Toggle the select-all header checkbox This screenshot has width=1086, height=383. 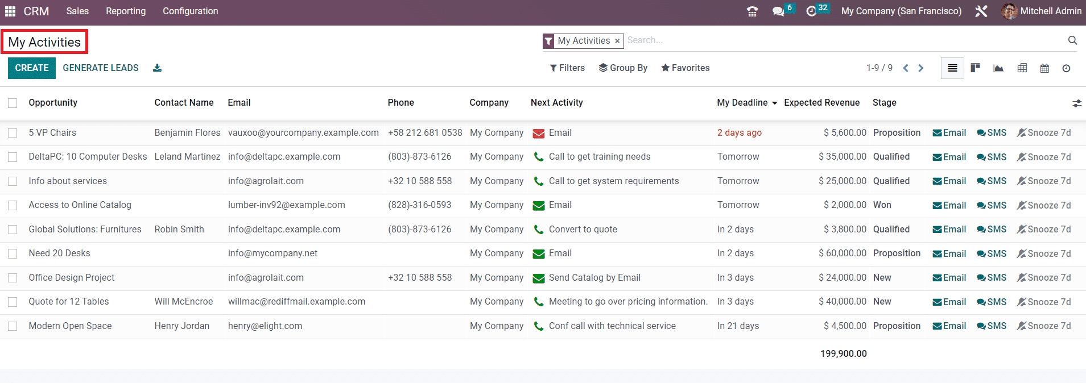click(13, 103)
